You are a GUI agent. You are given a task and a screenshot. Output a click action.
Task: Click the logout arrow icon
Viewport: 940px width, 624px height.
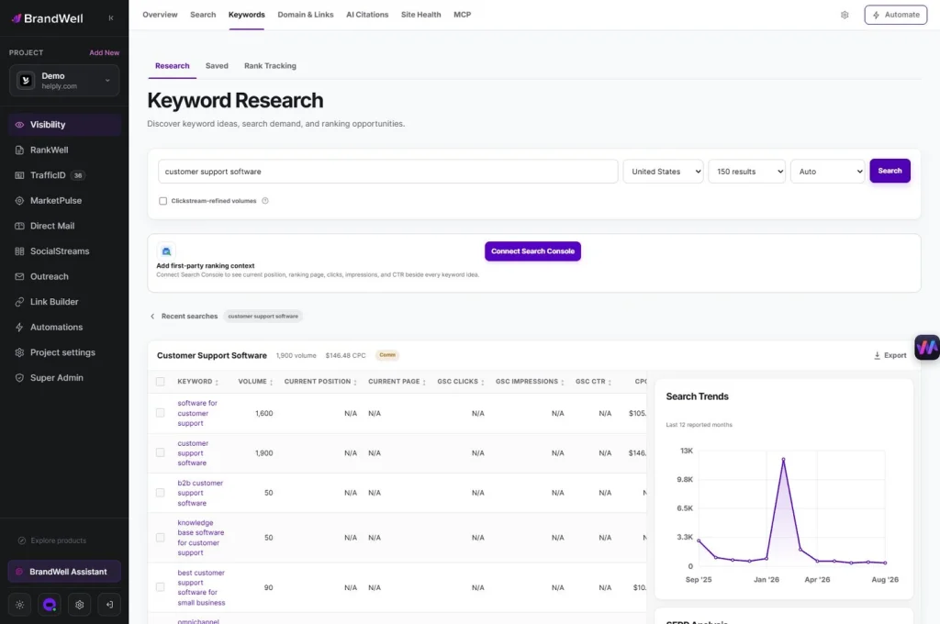point(109,605)
